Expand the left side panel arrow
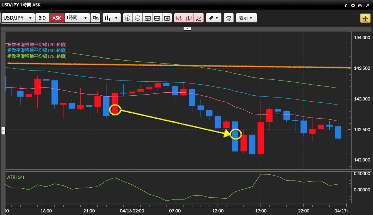The height and width of the screenshot is (215, 373). pos(3,131)
